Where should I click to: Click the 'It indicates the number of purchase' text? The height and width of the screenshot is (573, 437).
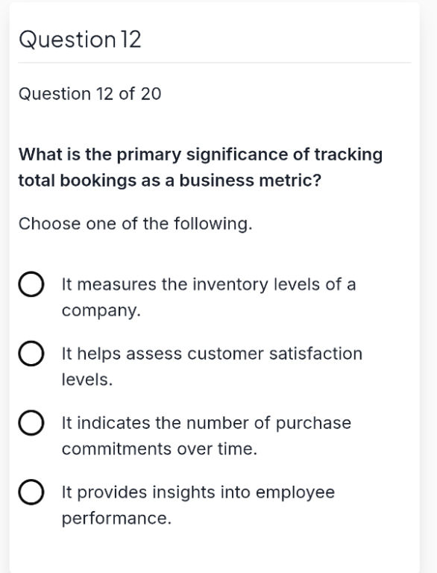click(x=207, y=423)
